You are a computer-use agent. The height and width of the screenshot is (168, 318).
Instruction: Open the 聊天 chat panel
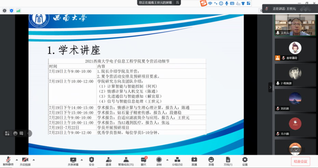[144, 161]
